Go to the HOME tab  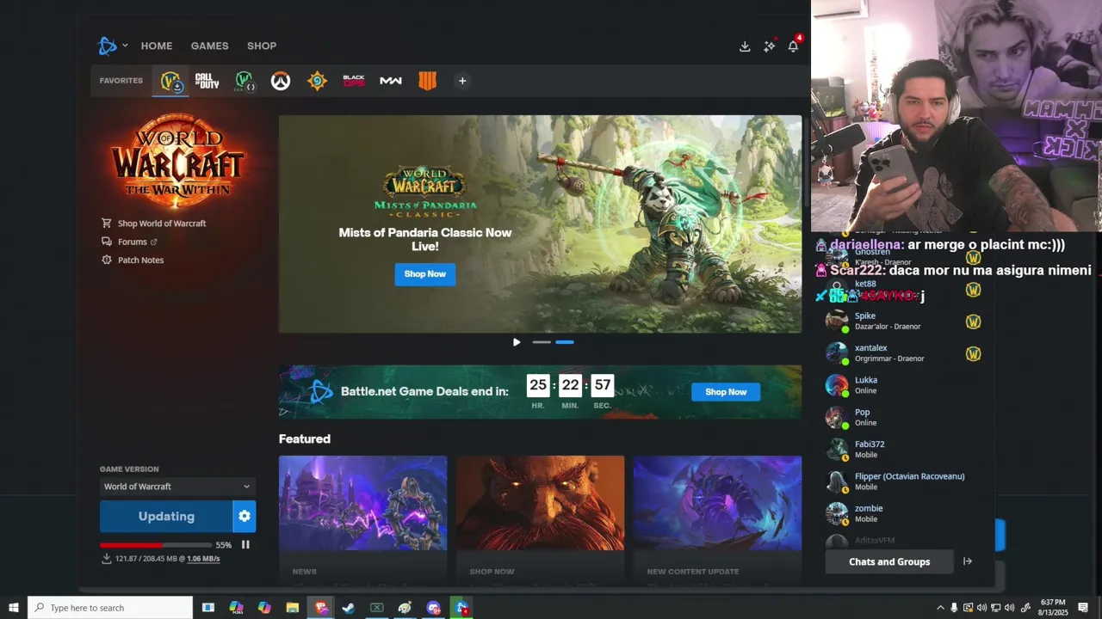[157, 46]
